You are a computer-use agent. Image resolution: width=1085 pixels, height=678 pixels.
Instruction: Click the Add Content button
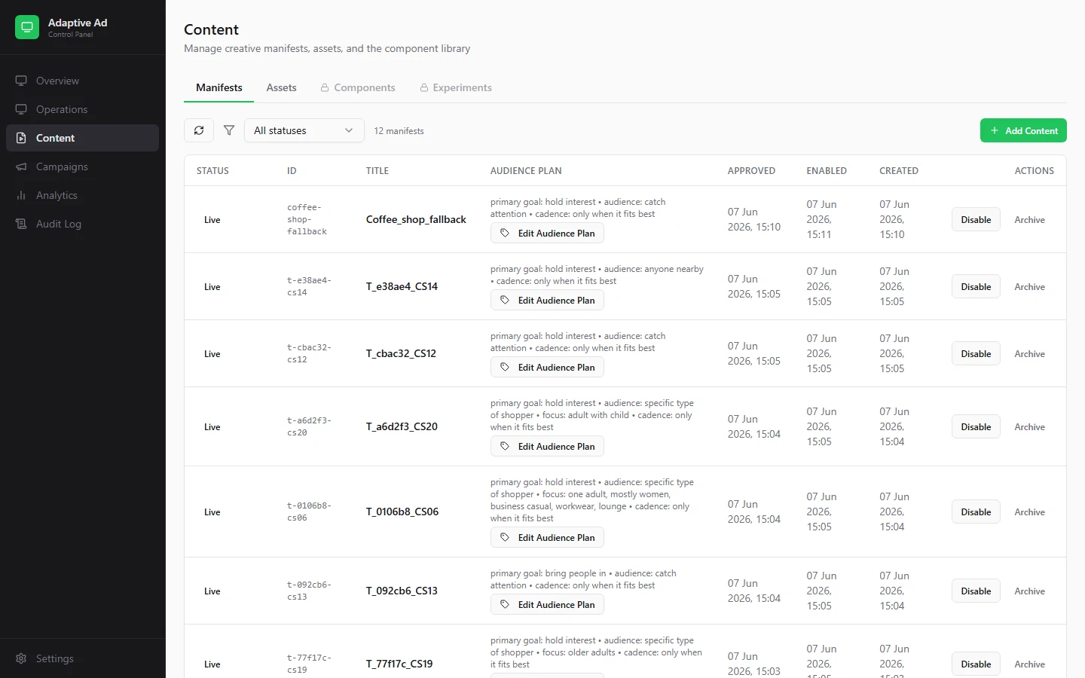(x=1023, y=130)
